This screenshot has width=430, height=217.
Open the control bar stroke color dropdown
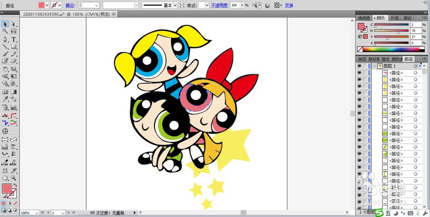coord(60,5)
